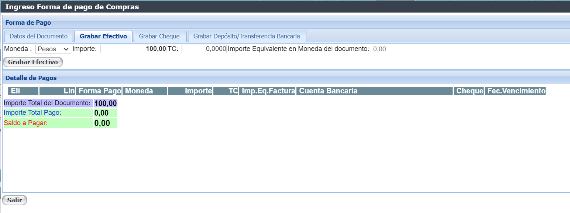Expand the Moneda dropdown showing Pesos
Image resolution: width=570 pixels, height=213 pixels.
pos(53,49)
